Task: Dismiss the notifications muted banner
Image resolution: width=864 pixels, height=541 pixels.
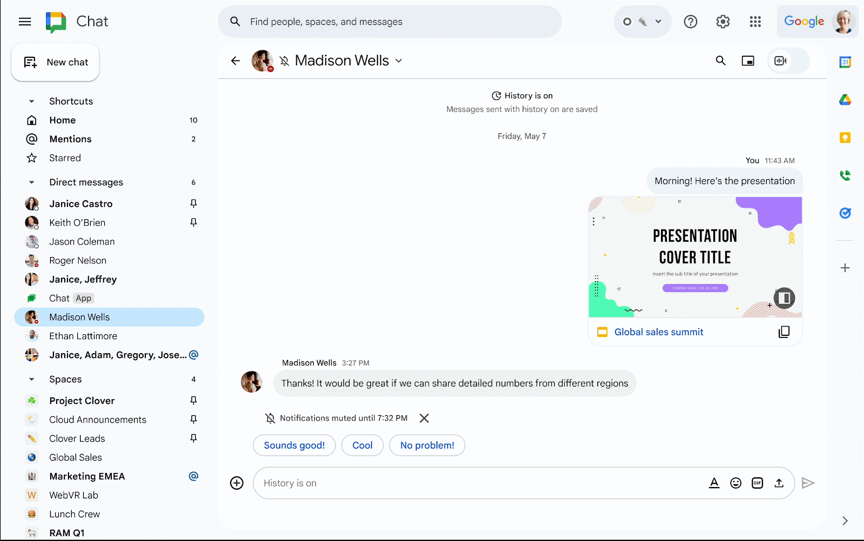Action: click(424, 418)
